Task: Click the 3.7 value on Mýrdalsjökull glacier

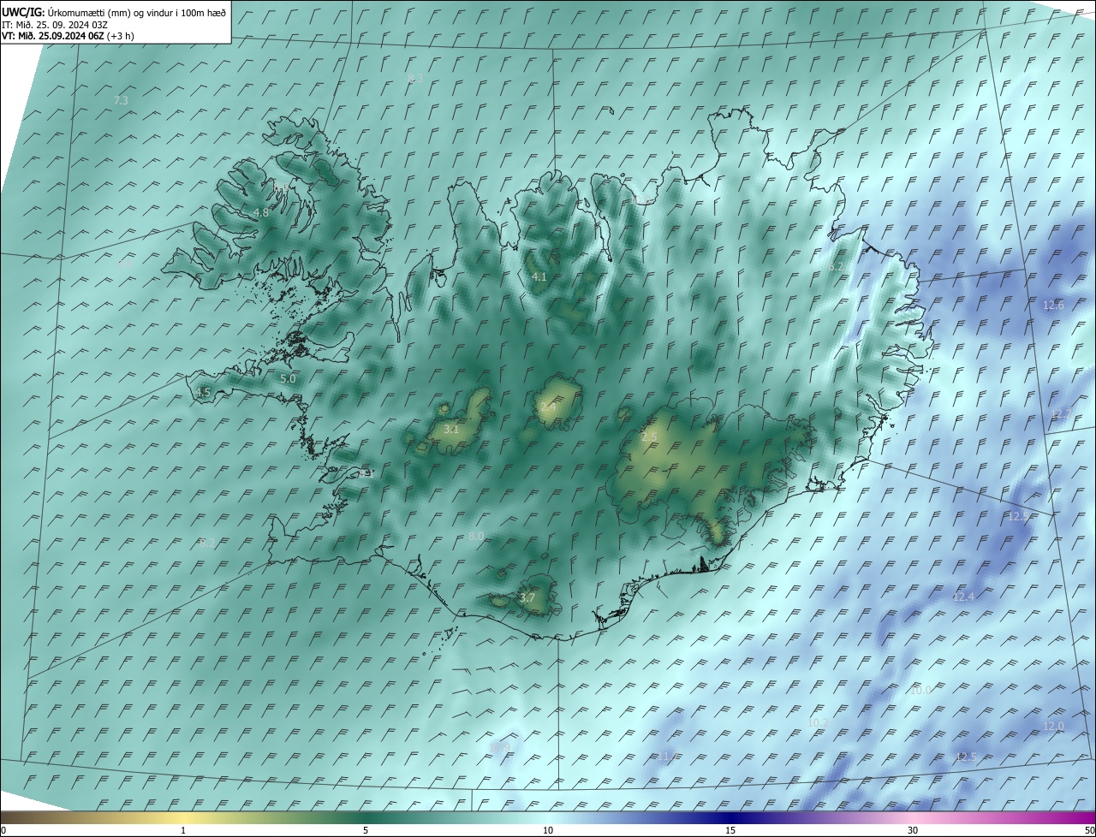Action: [x=527, y=598]
